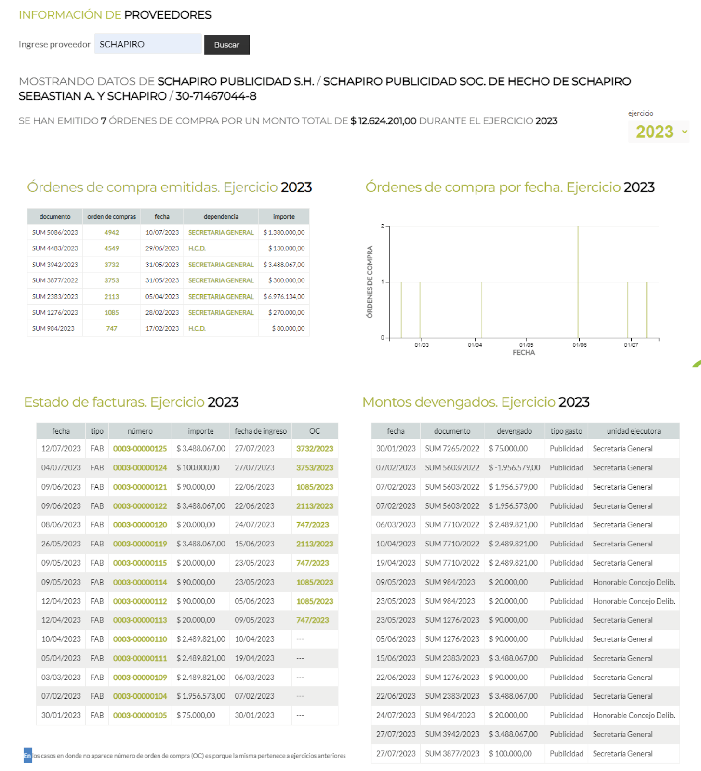View invoice number 0003-00000110

(140, 639)
